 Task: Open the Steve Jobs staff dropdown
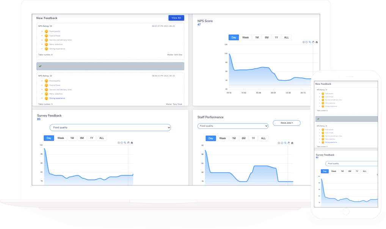point(286,123)
